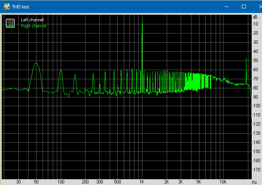Click the 30 frequency axis label

pyautogui.click(x=18, y=182)
